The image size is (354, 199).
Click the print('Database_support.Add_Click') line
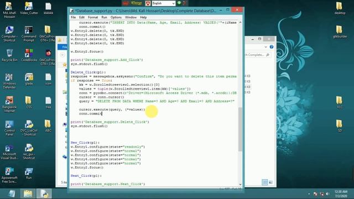click(x=107, y=60)
